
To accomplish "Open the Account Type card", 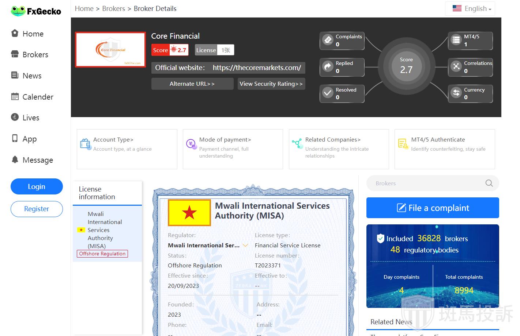I will coord(127,149).
